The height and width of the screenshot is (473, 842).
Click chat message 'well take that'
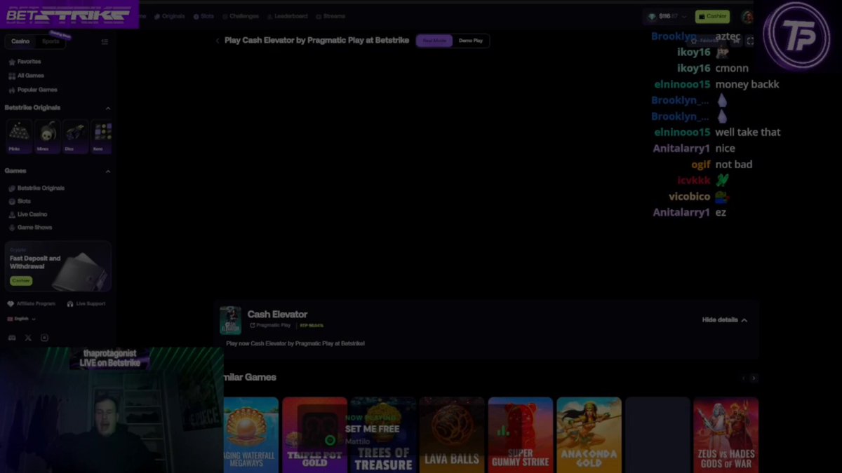pos(748,132)
